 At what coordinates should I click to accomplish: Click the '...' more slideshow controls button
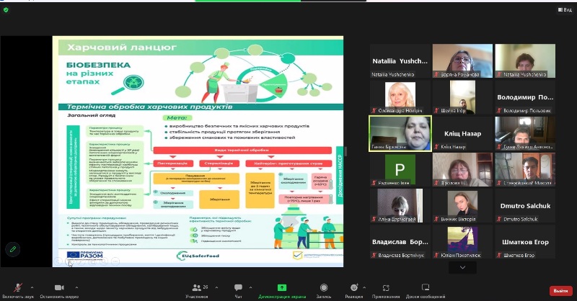pyautogui.click(x=115, y=261)
